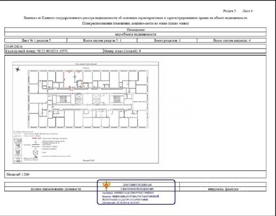276x216 pixels.
Task: Click the date 20.09.2024 row
Action: click(135, 47)
